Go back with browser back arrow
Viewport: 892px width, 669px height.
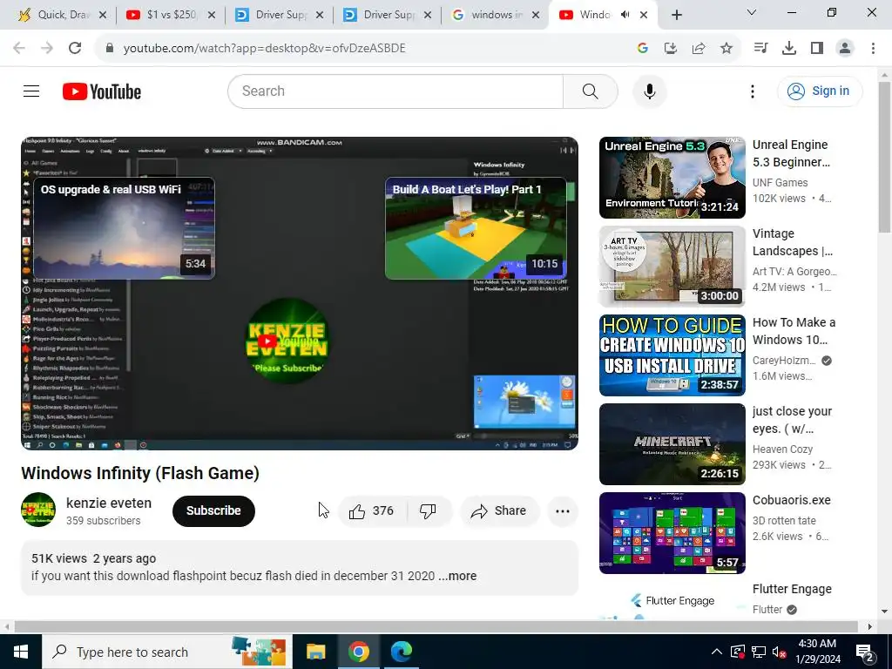19,48
